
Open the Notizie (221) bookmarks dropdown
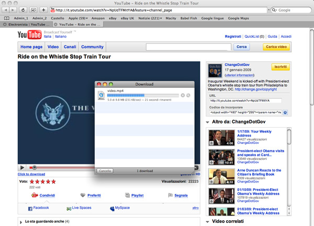coord(150,18)
